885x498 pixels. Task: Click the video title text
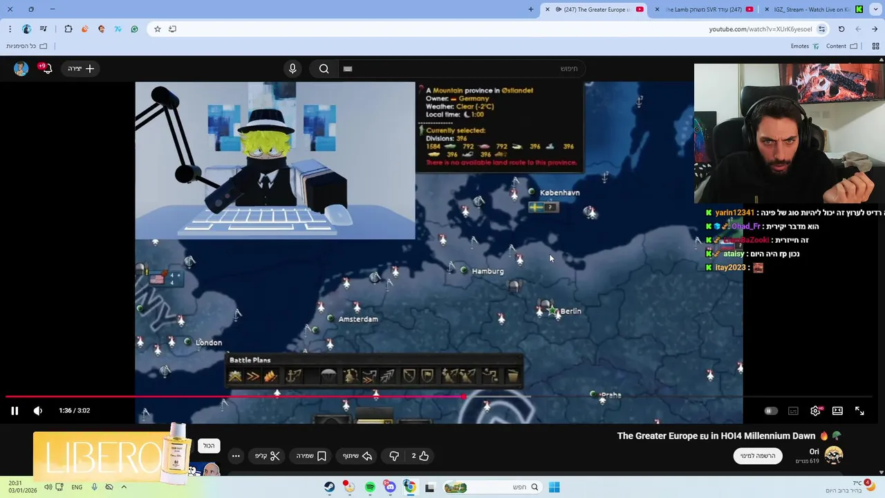[x=716, y=436]
